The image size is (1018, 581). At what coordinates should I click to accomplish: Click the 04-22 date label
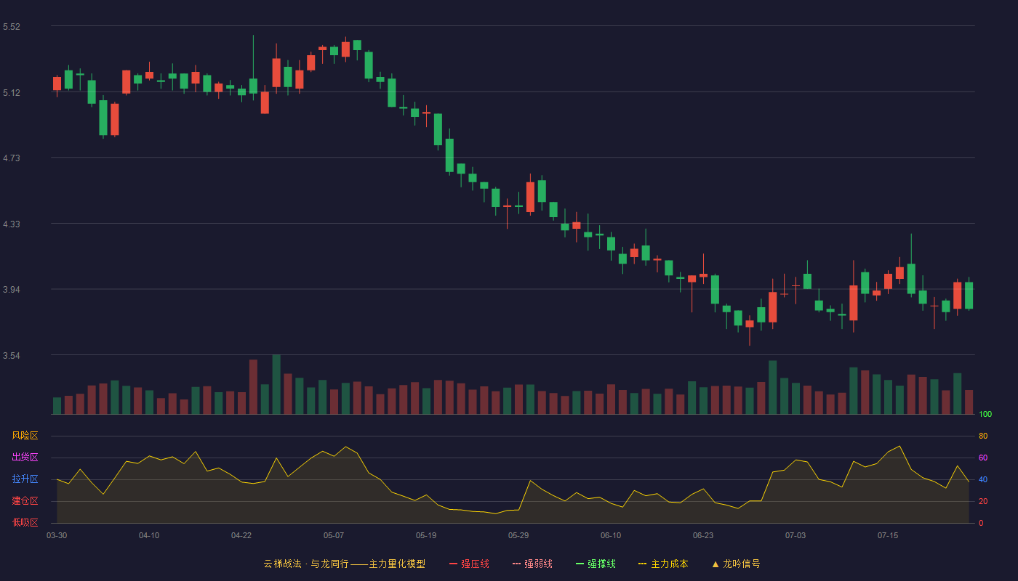coord(241,535)
